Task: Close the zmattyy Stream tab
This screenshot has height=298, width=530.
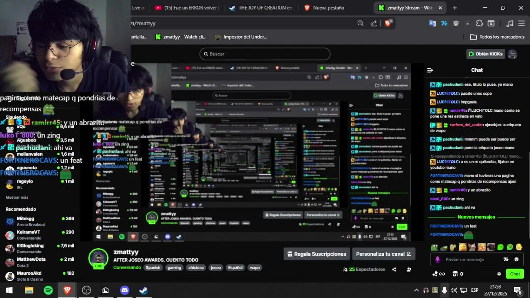Action: click(440, 7)
